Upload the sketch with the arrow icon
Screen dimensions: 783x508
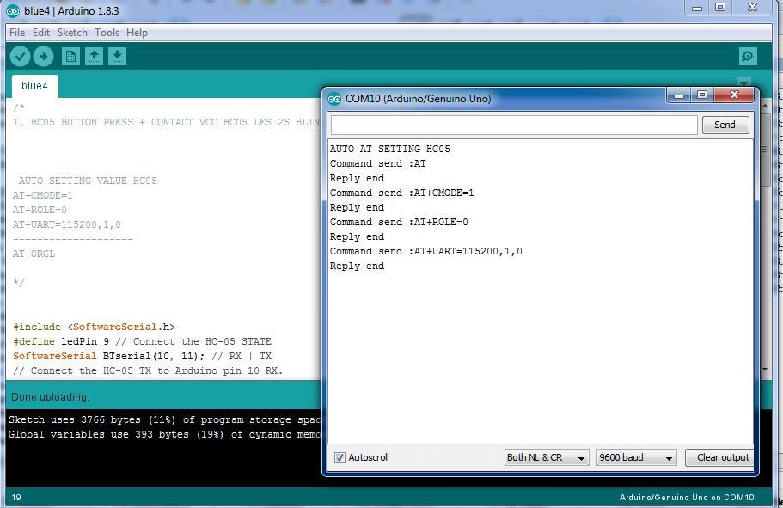(x=44, y=57)
